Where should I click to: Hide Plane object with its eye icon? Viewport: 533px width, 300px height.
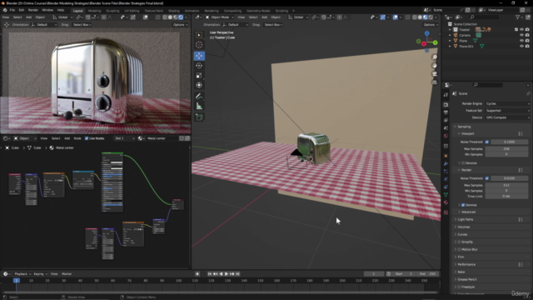click(x=522, y=41)
